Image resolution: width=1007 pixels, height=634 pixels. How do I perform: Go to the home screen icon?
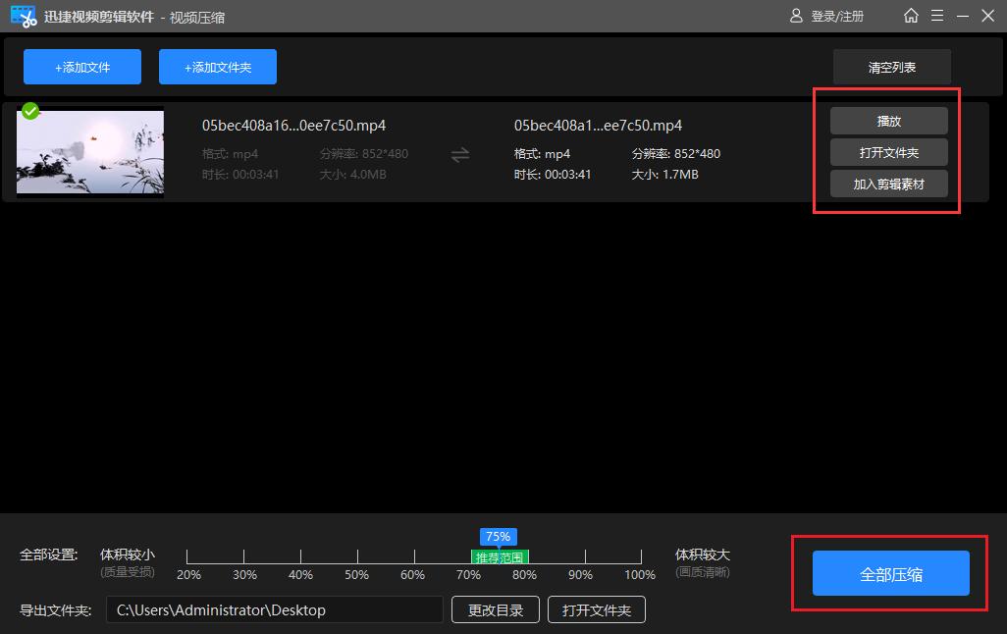click(x=912, y=16)
